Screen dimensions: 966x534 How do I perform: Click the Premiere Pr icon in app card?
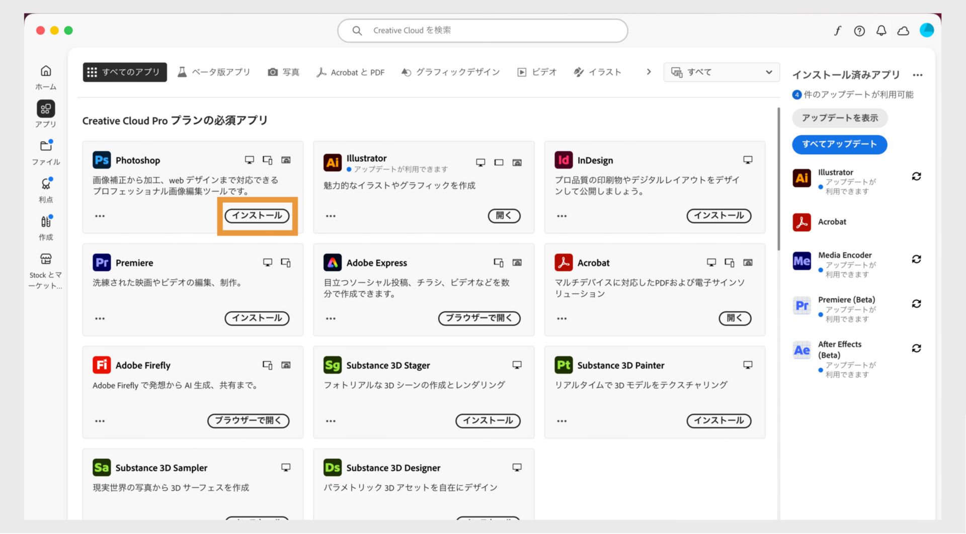[102, 262]
